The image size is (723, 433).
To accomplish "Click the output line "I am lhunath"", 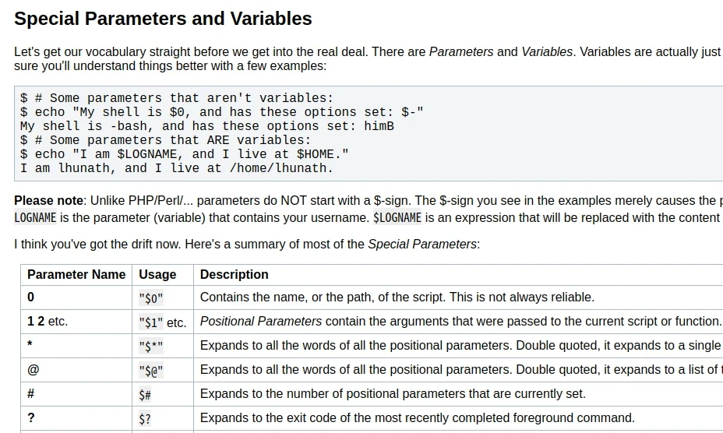I will point(176,168).
